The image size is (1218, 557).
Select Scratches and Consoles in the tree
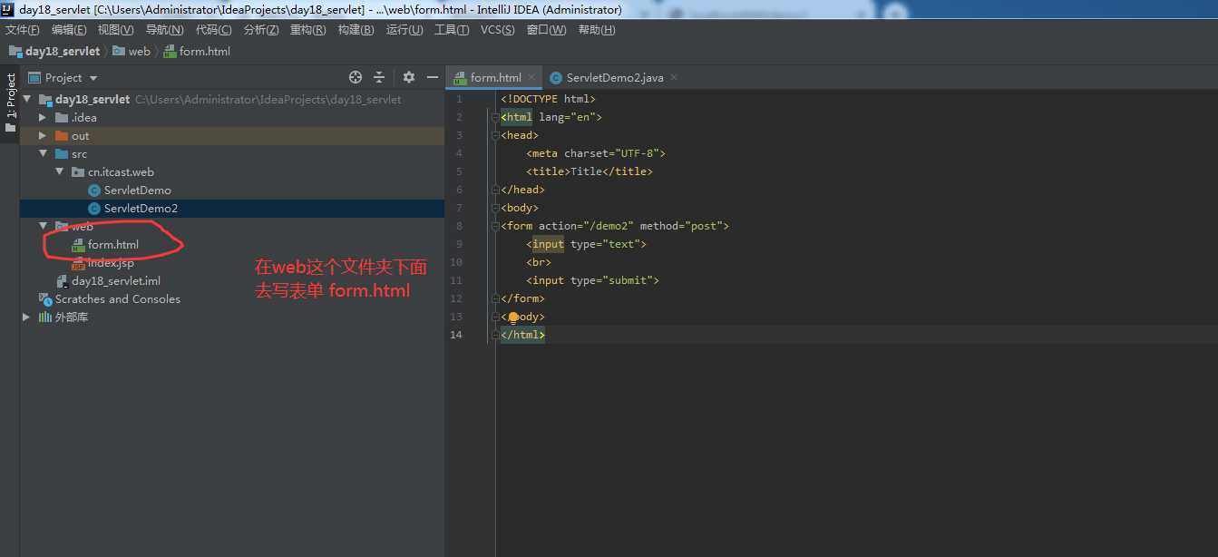click(x=118, y=299)
